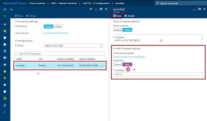Minimize the left IP configurations blade

(x=96, y=9)
